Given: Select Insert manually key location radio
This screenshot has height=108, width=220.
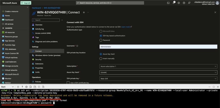Looking at the screenshot, I should click(101, 59).
